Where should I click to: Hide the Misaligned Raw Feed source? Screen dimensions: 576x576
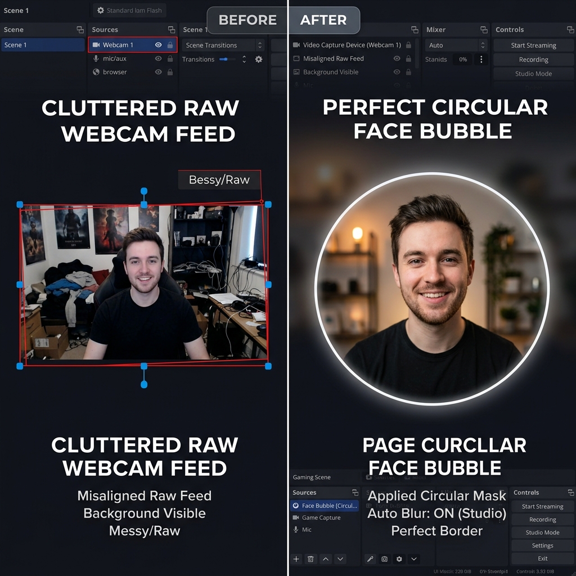click(397, 58)
